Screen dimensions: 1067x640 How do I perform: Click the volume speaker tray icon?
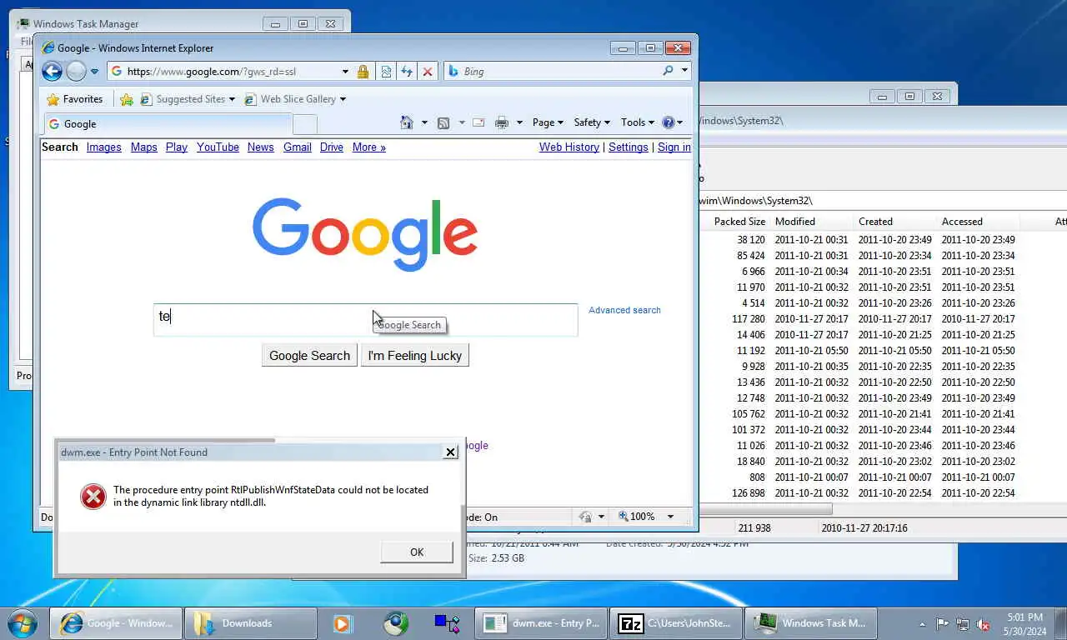click(x=983, y=623)
